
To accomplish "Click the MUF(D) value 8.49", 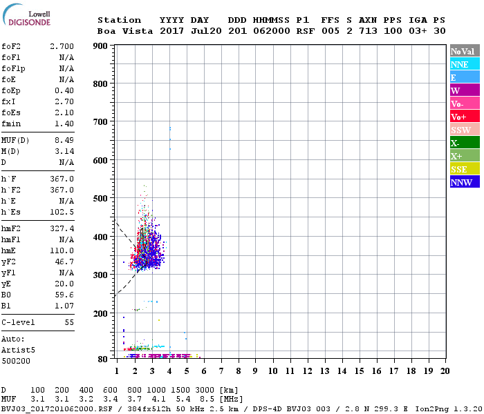I will [64, 141].
